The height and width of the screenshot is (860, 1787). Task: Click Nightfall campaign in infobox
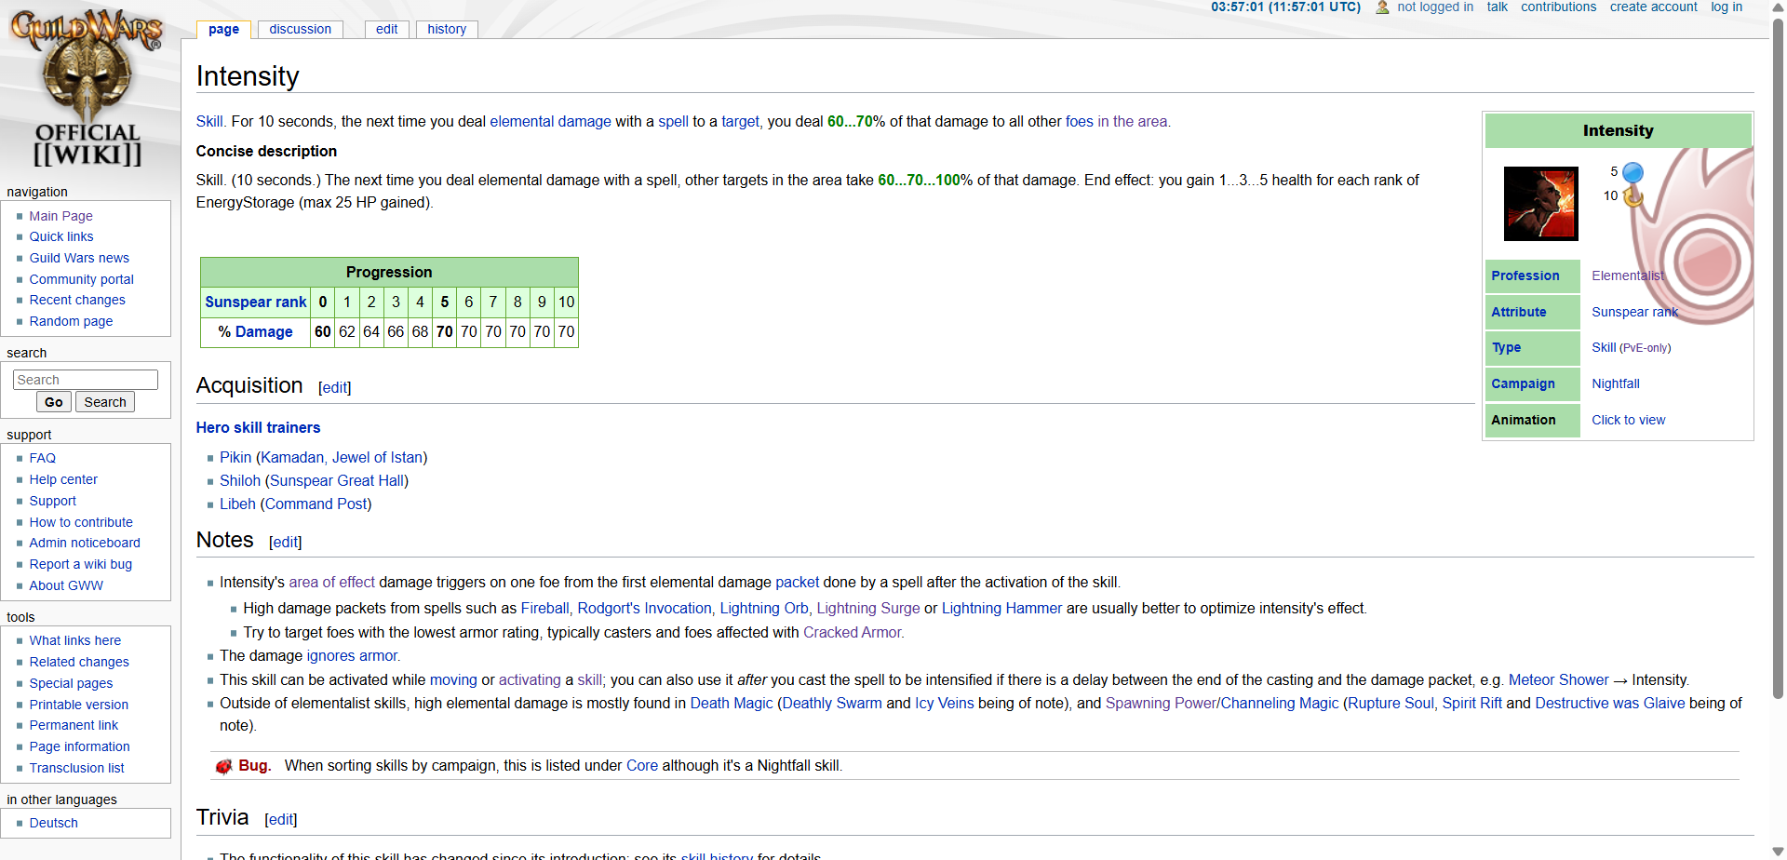[x=1616, y=384]
